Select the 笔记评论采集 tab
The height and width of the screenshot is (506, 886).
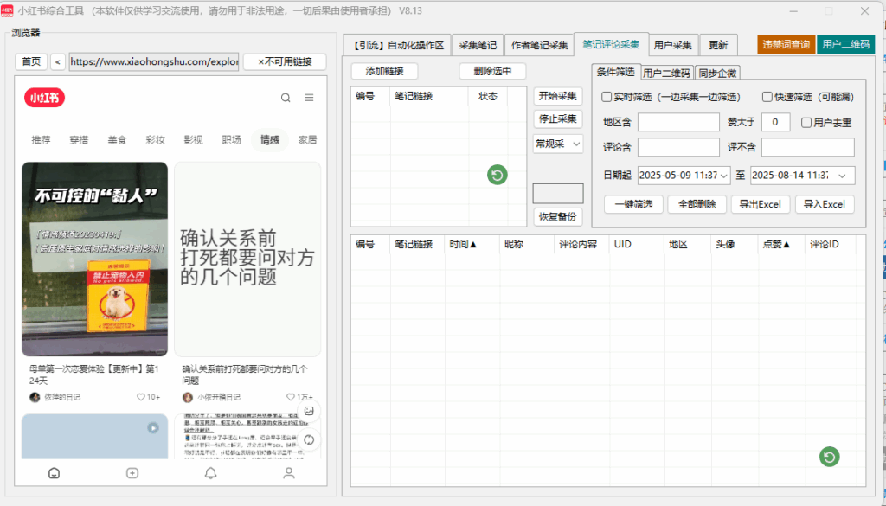(612, 45)
